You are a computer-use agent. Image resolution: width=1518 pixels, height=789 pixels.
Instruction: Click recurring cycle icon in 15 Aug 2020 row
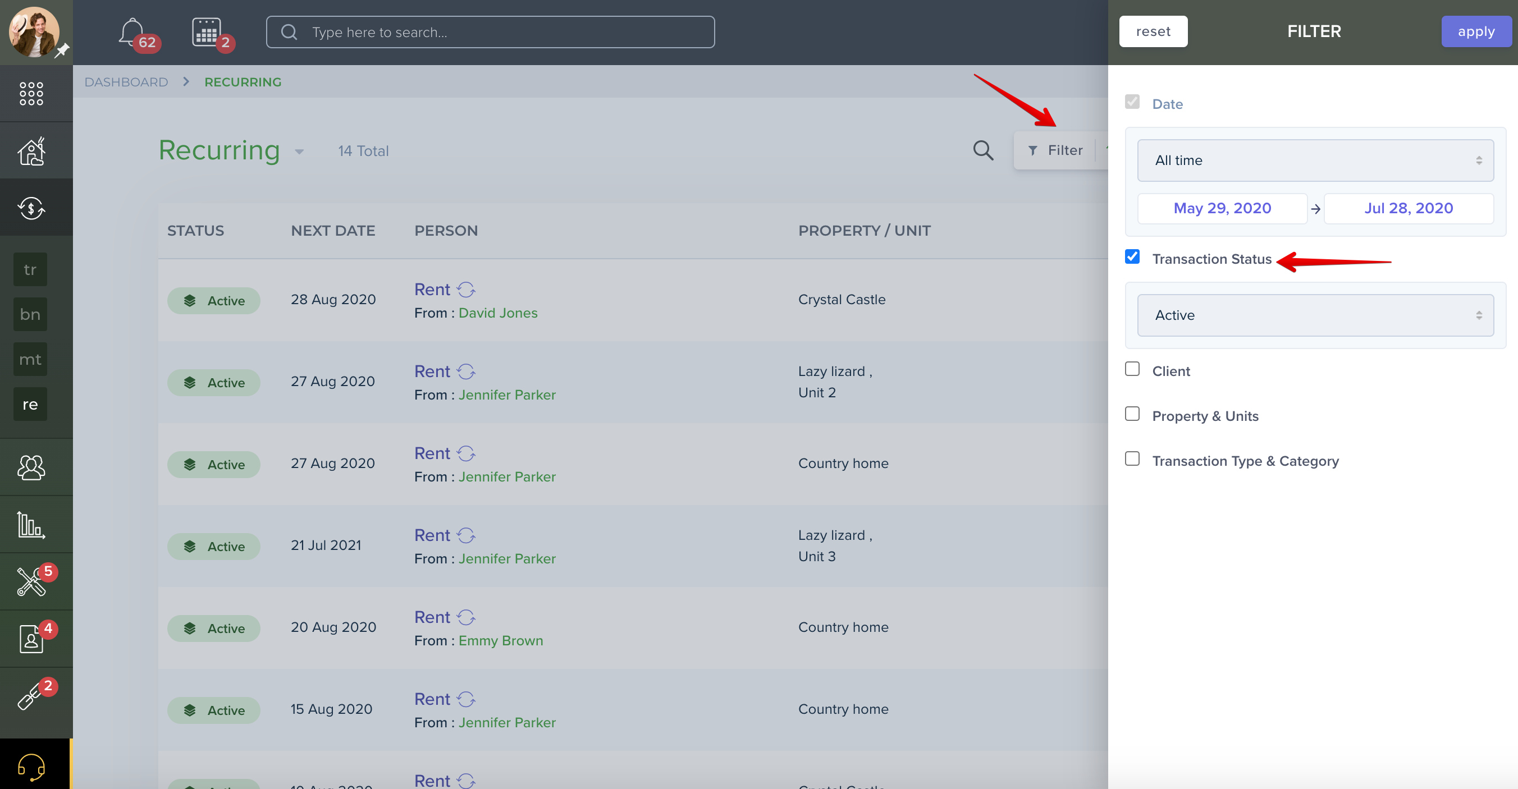[465, 699]
